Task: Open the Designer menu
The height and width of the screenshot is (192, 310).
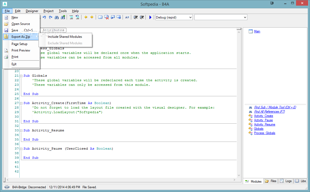Action: pyautogui.click(x=32, y=11)
